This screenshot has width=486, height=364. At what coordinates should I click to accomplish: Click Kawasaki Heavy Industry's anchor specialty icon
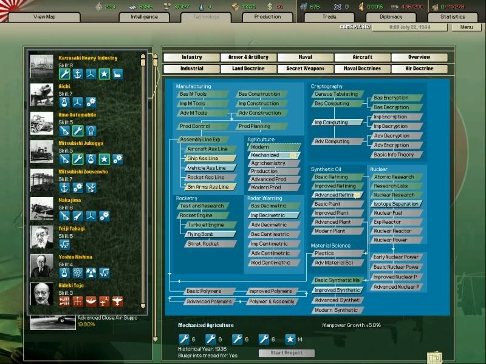tap(78, 74)
